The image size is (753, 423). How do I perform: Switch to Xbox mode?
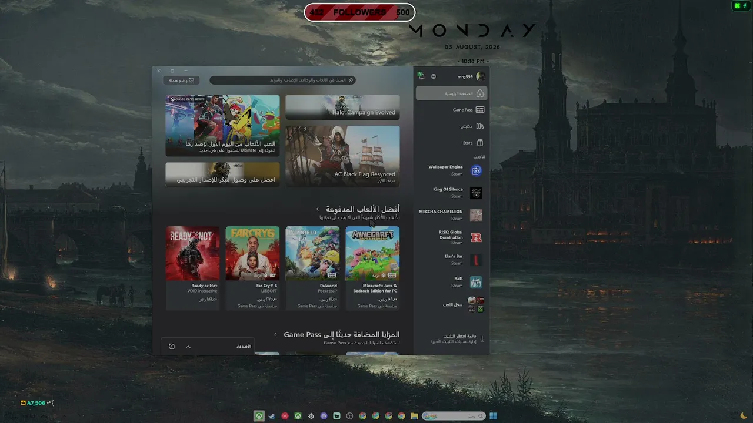181,80
